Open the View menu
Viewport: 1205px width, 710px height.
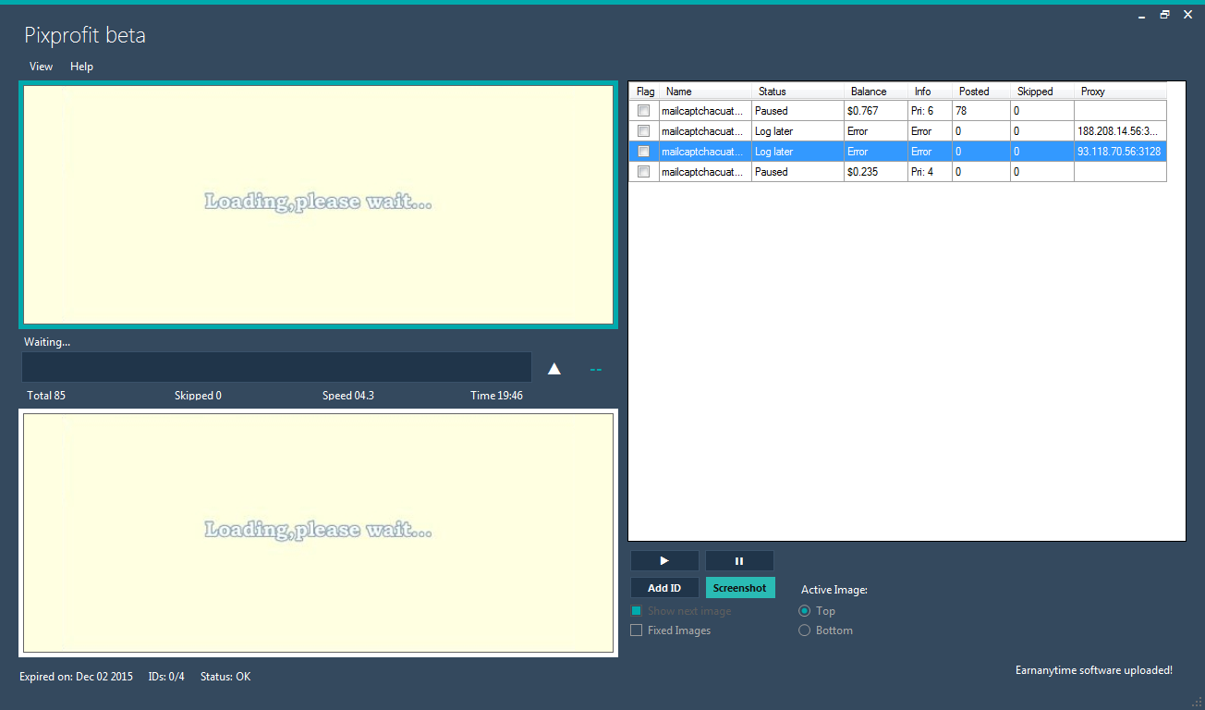pos(41,67)
